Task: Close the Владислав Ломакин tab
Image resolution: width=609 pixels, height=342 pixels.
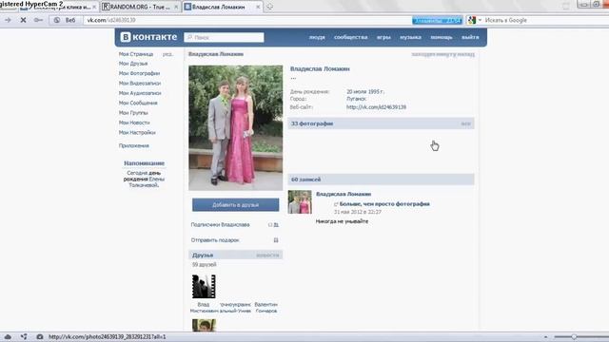Action: [x=258, y=7]
